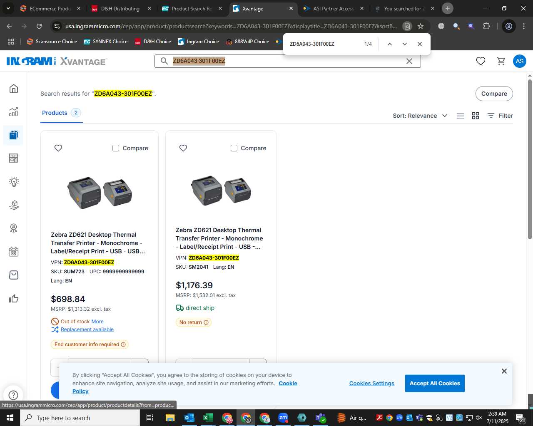Open Cookies Settings link
The height and width of the screenshot is (426, 533).
(x=371, y=384)
